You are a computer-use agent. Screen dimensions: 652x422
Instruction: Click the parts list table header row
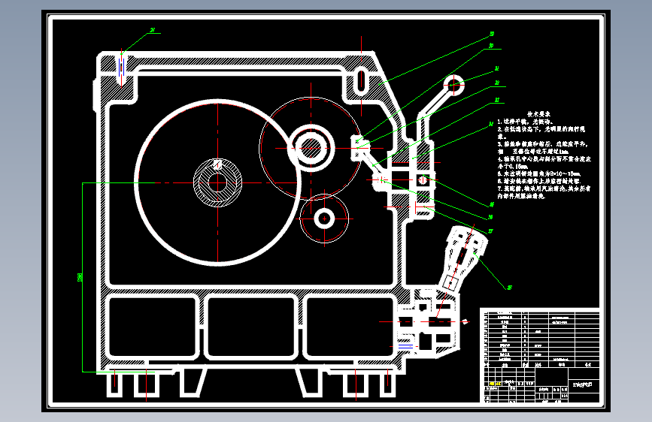point(541,365)
